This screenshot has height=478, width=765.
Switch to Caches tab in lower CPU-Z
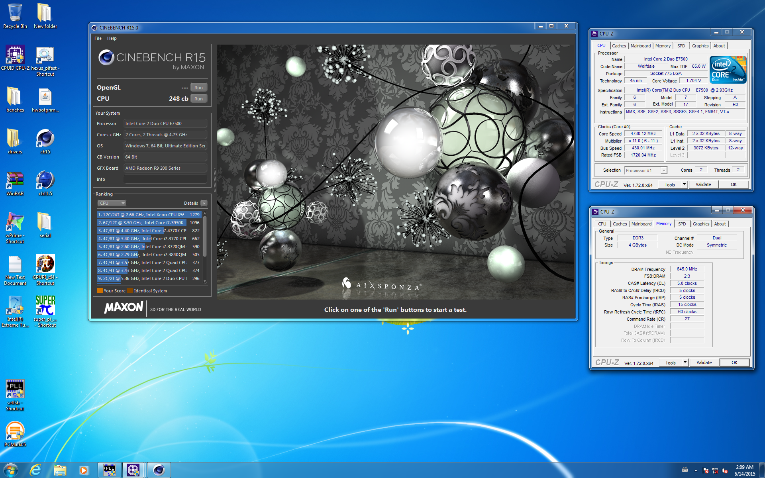tap(620, 224)
